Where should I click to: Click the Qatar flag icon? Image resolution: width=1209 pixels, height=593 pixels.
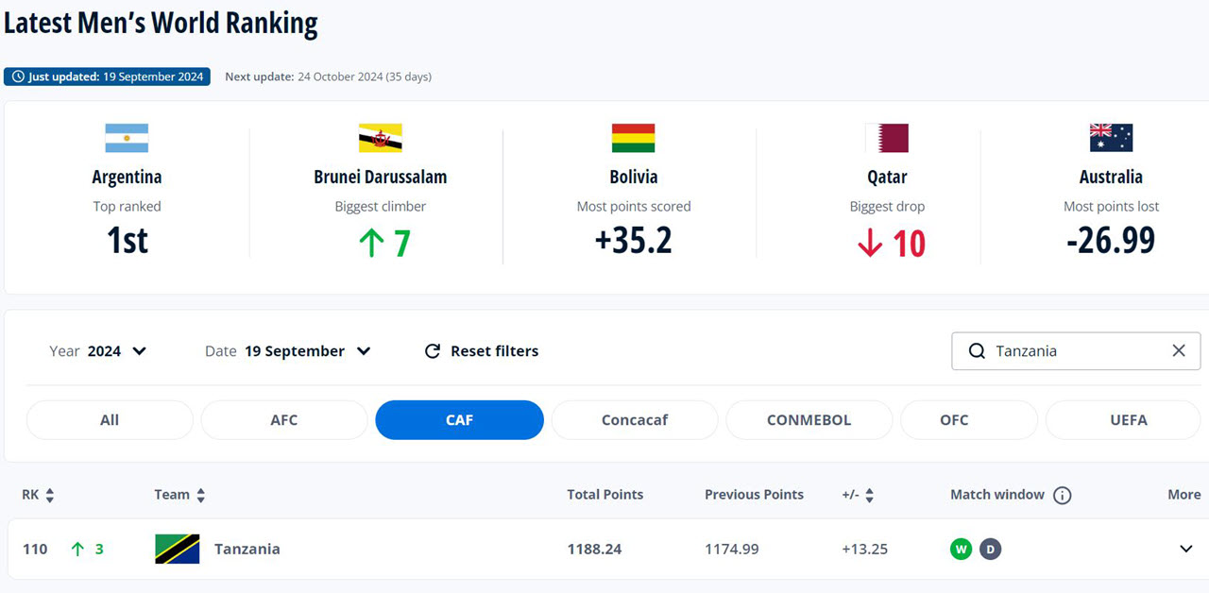click(x=887, y=138)
